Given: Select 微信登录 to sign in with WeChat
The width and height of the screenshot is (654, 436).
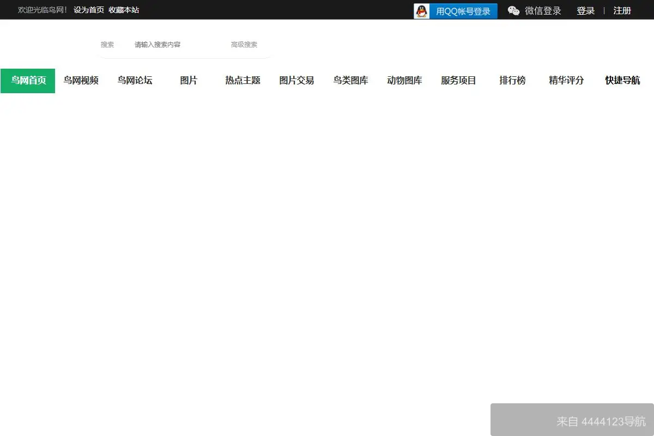Looking at the screenshot, I should (542, 10).
